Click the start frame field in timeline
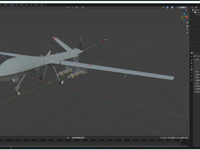The width and height of the screenshot is (200, 150). (x=175, y=137)
